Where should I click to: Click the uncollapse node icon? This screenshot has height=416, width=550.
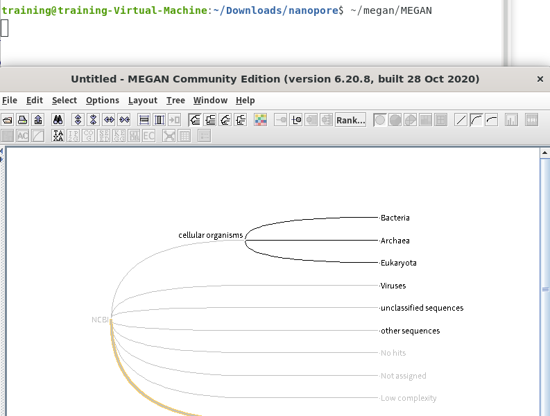[295, 120]
